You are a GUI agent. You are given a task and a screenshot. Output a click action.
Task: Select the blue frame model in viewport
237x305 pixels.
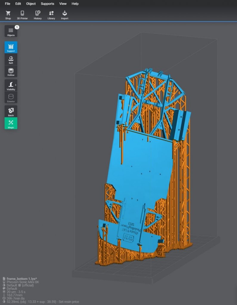point(140,167)
